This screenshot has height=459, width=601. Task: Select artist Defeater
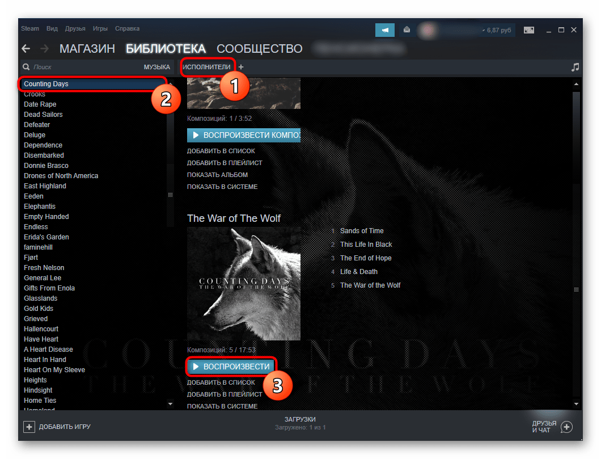[x=37, y=125]
